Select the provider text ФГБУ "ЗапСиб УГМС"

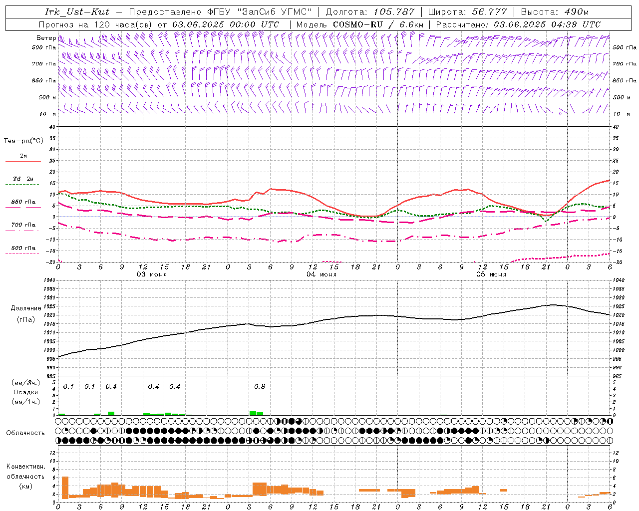click(x=259, y=12)
